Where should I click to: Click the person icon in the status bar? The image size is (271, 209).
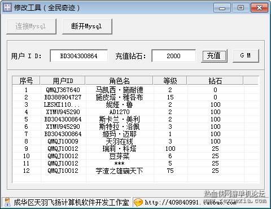click(7, 202)
